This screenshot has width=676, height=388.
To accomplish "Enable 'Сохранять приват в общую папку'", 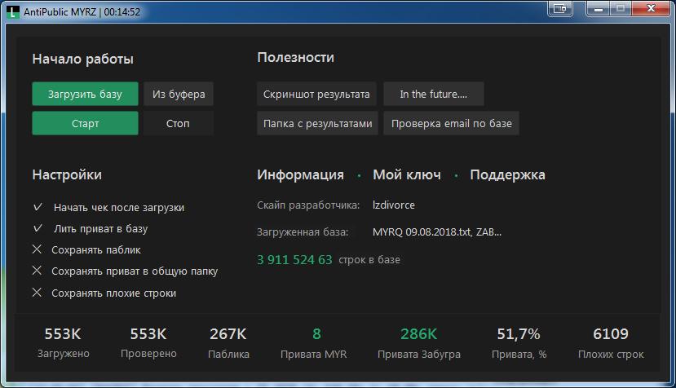I will [37, 271].
